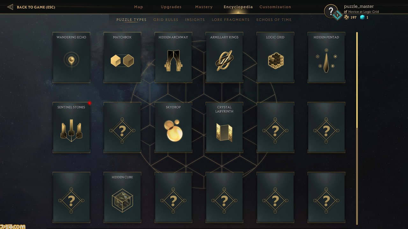Image resolution: width=408 pixels, height=229 pixels.
Task: Open the Hidden Cube entry
Action: (x=122, y=197)
